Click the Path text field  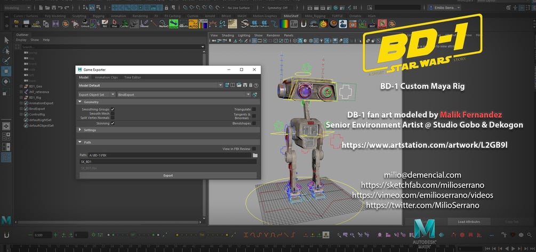point(170,156)
